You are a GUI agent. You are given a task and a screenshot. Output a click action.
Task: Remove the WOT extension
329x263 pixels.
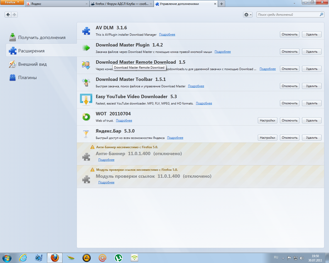pos(312,120)
